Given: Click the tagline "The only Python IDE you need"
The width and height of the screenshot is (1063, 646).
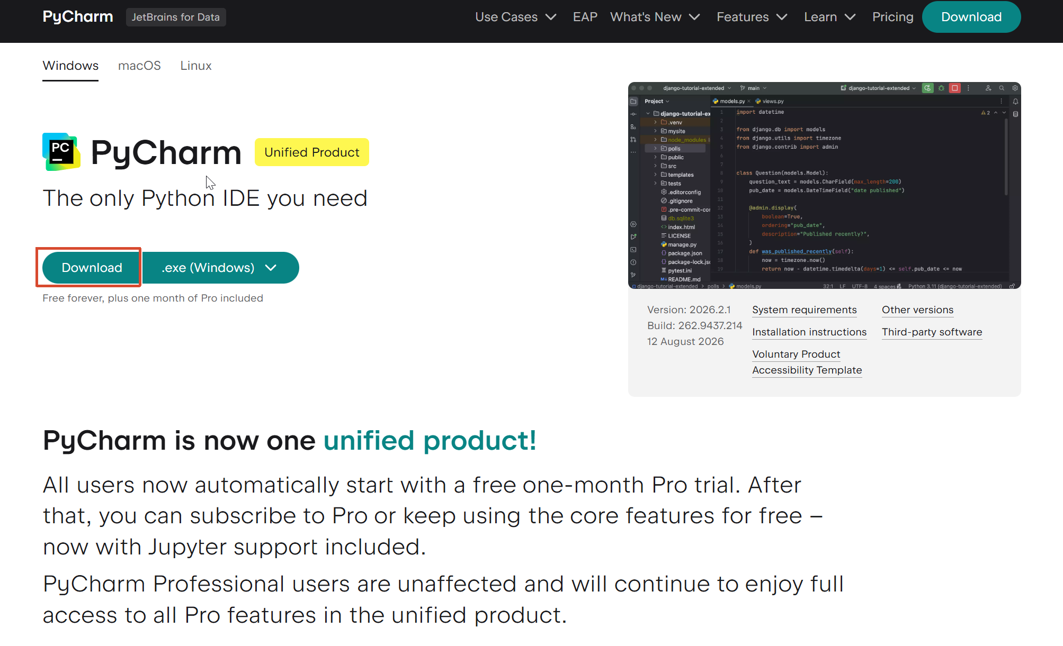Looking at the screenshot, I should pyautogui.click(x=205, y=198).
